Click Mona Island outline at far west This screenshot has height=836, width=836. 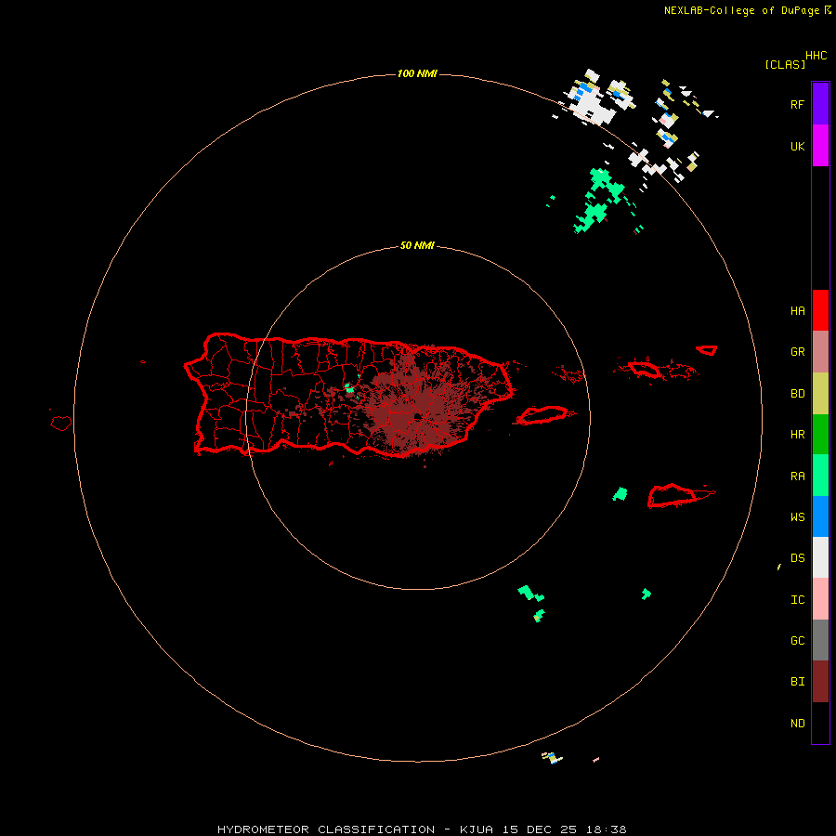[61, 423]
